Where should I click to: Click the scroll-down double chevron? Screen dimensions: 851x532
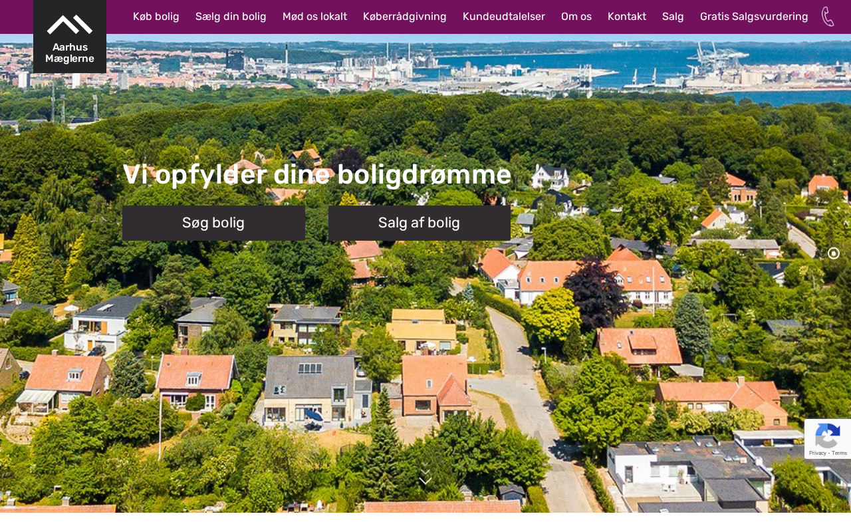coord(425,474)
